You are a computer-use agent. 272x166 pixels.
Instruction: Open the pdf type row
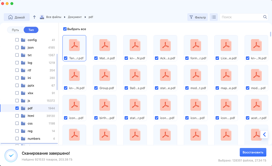(x=29, y=108)
